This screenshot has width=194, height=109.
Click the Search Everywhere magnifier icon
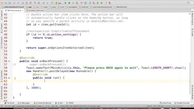[188, 3]
